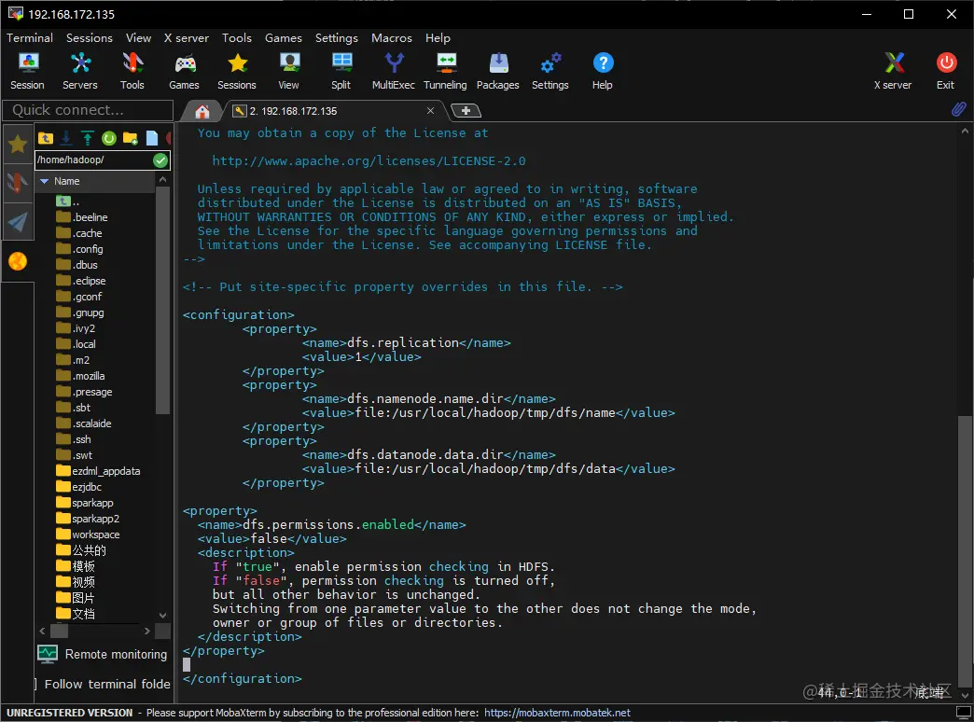The width and height of the screenshot is (974, 722).
Task: Open the Packages toolbar icon
Action: pos(497,72)
